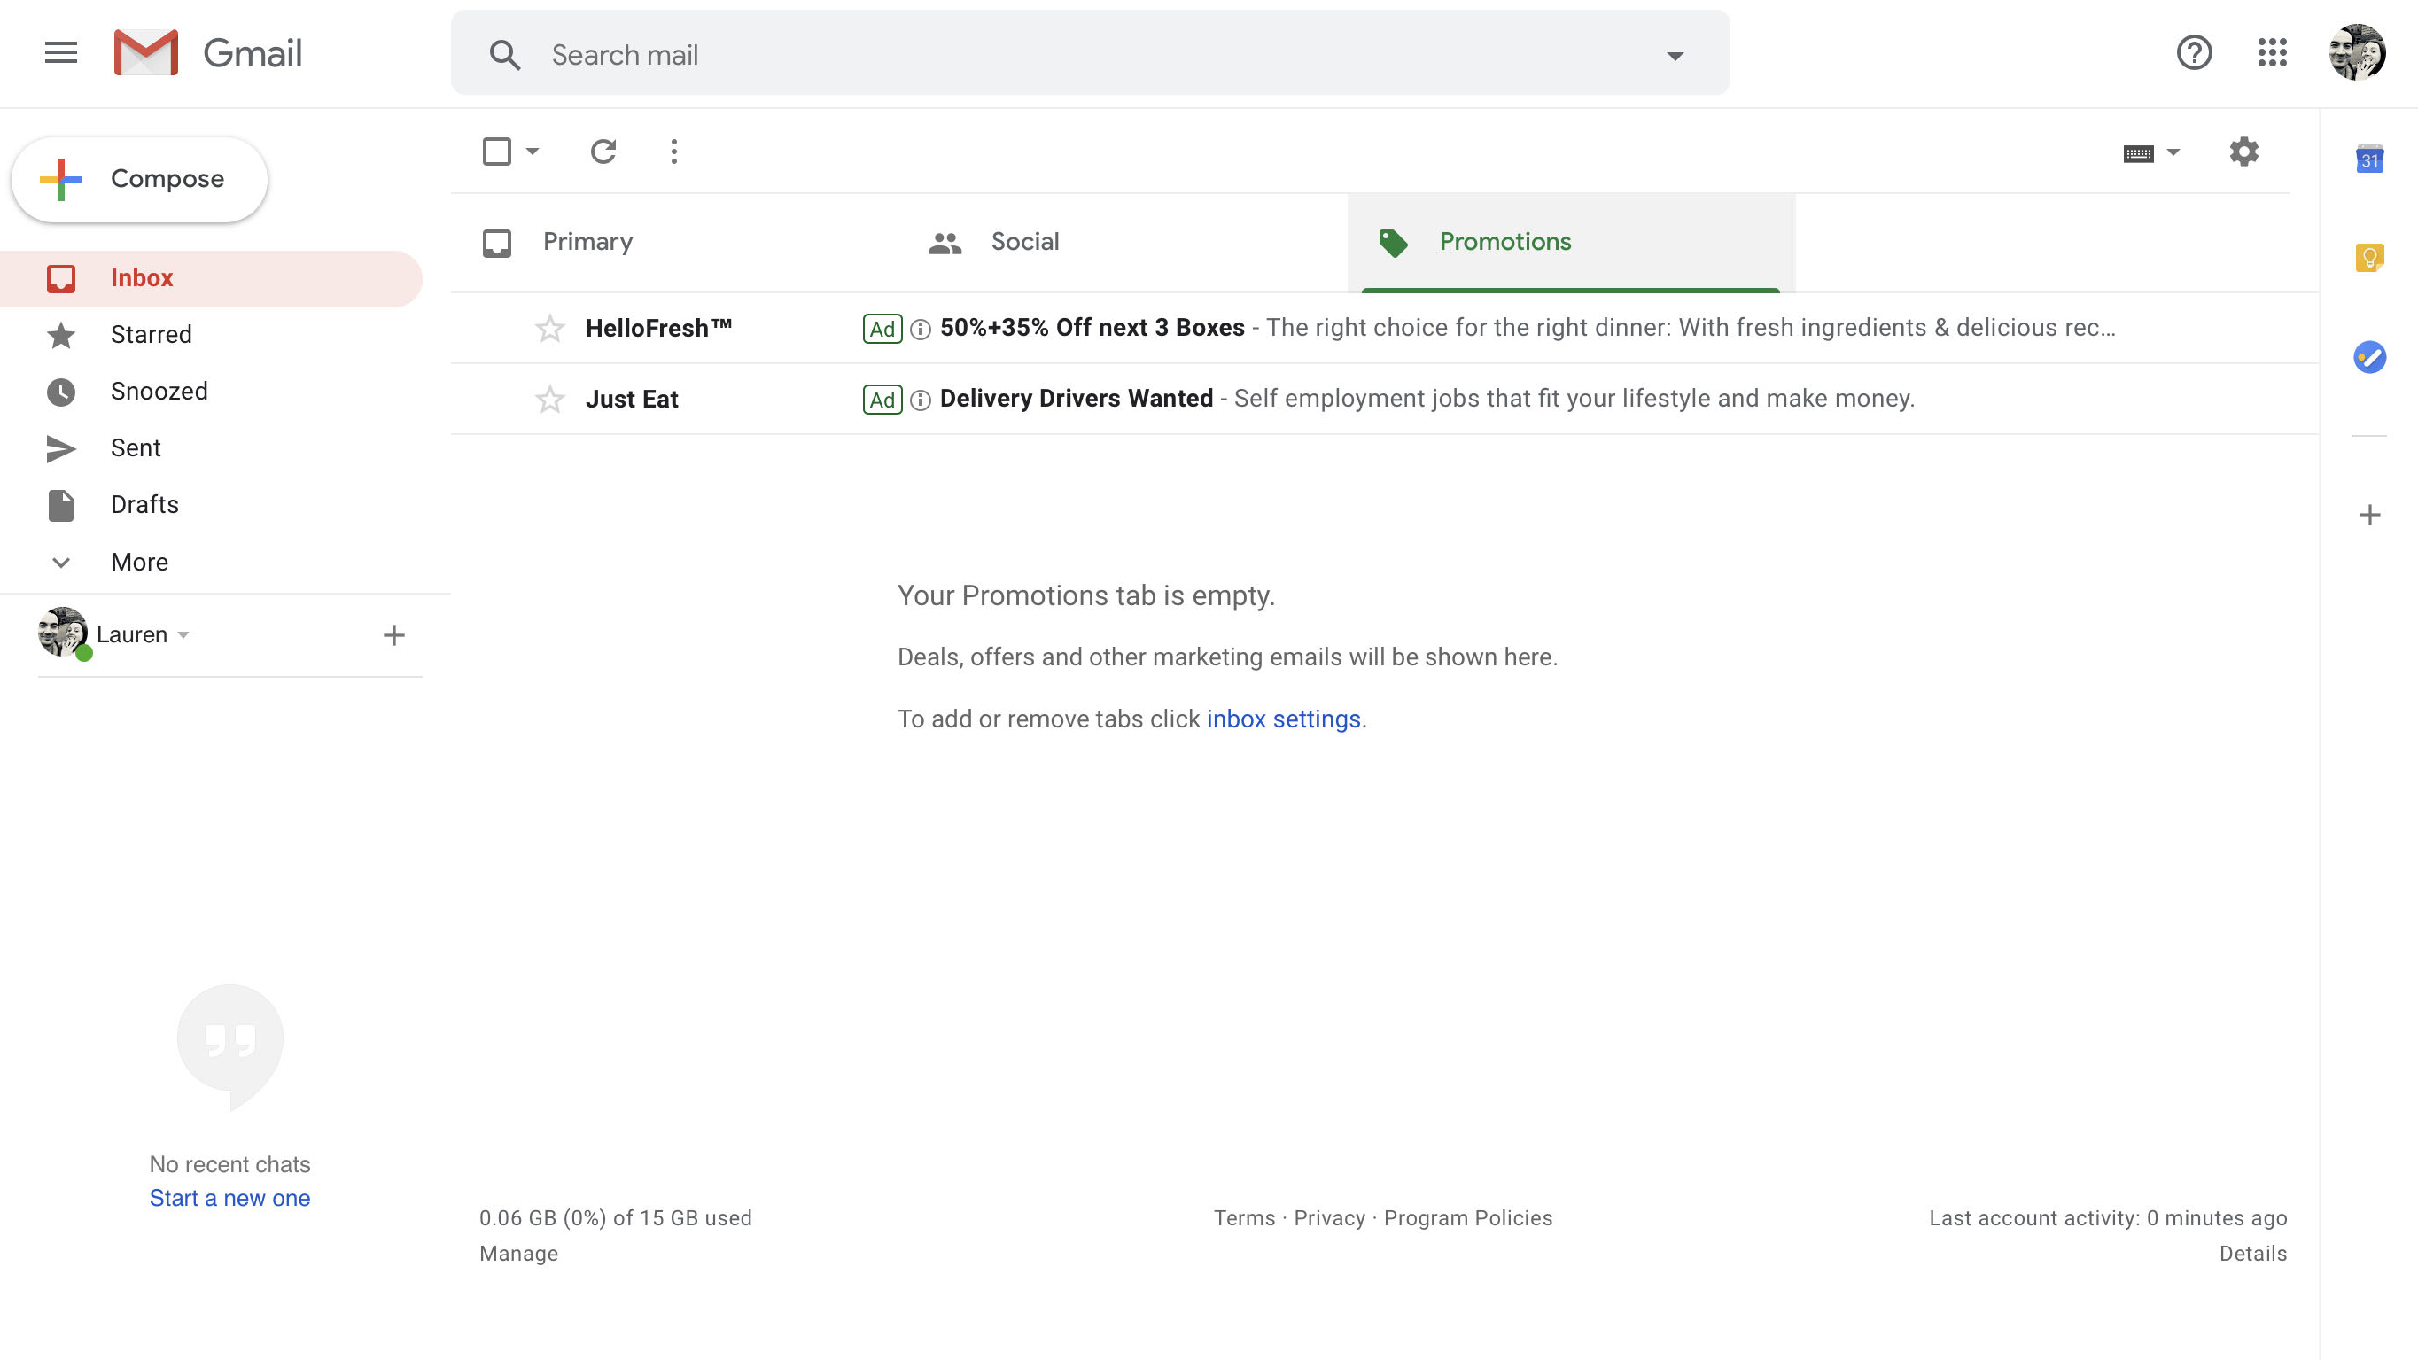
Task: Click user account profile icon
Action: (2357, 53)
